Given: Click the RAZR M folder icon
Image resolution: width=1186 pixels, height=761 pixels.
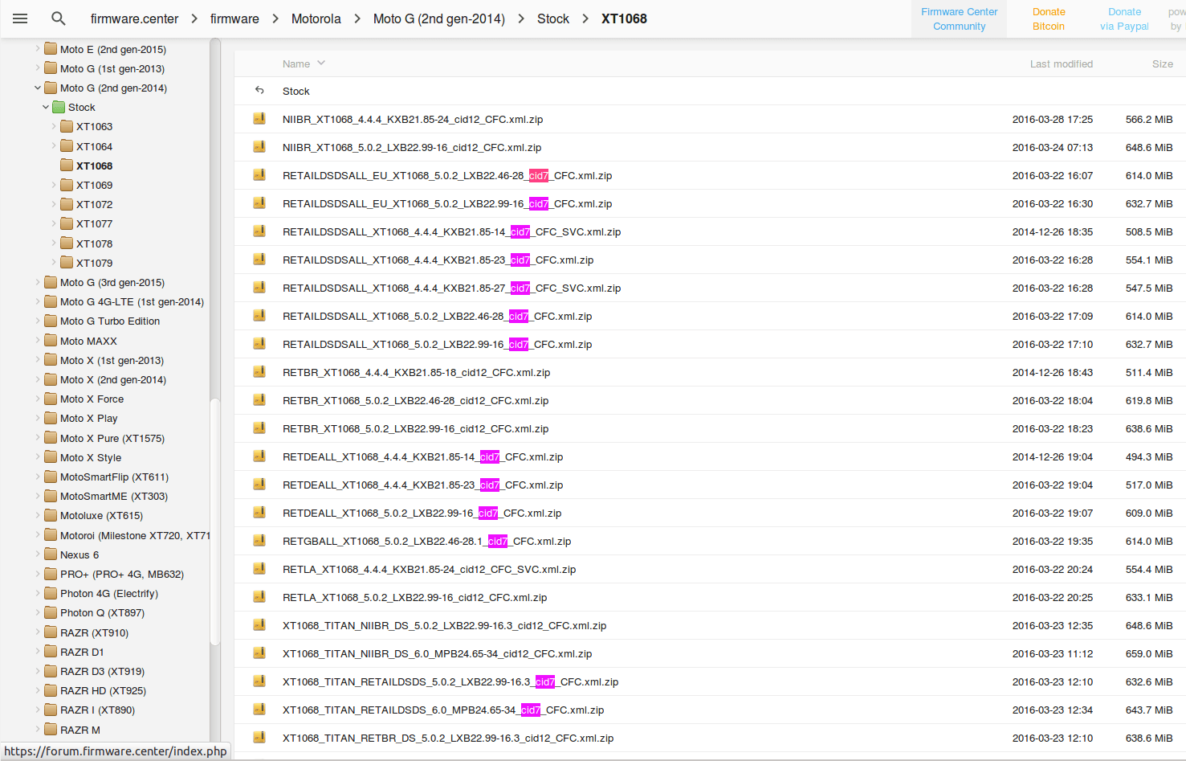Looking at the screenshot, I should tap(51, 730).
